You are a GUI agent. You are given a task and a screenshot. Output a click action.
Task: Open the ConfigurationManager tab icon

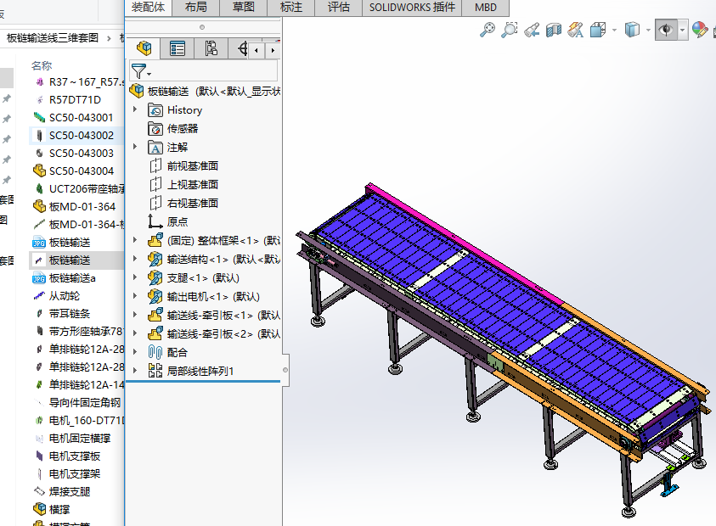(x=211, y=48)
